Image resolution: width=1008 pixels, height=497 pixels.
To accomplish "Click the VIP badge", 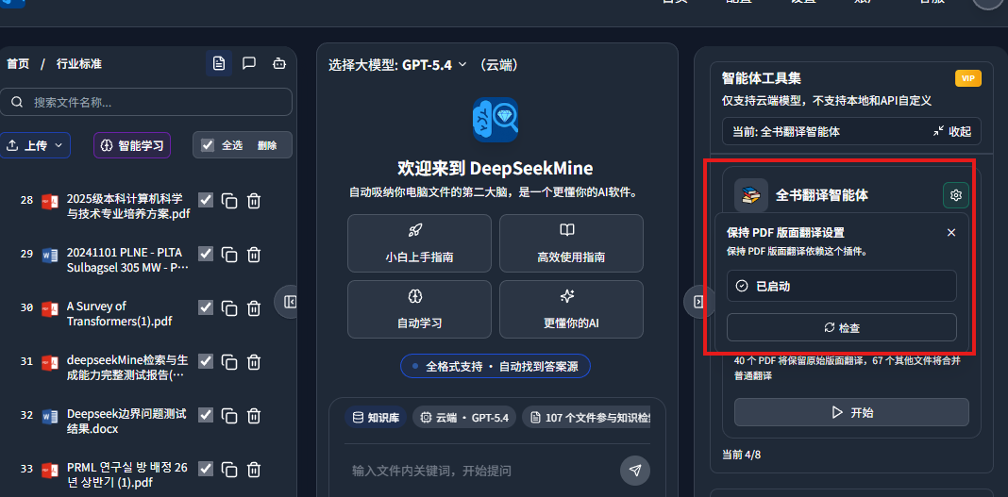I will tap(968, 78).
